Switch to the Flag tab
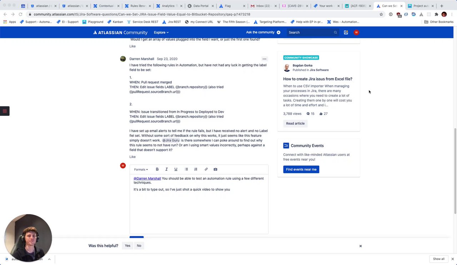Screen dimensions: 457x265 pyautogui.click(x=232, y=6)
